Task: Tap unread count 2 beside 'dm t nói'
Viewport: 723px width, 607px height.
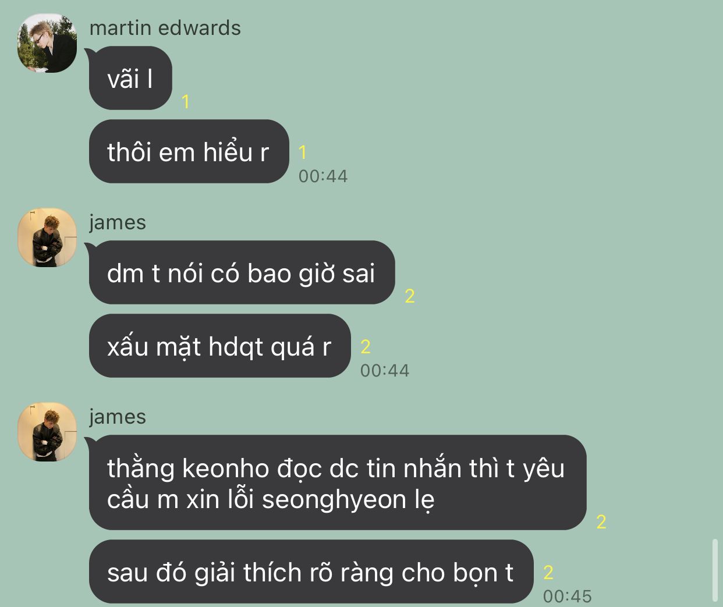Action: tap(410, 296)
